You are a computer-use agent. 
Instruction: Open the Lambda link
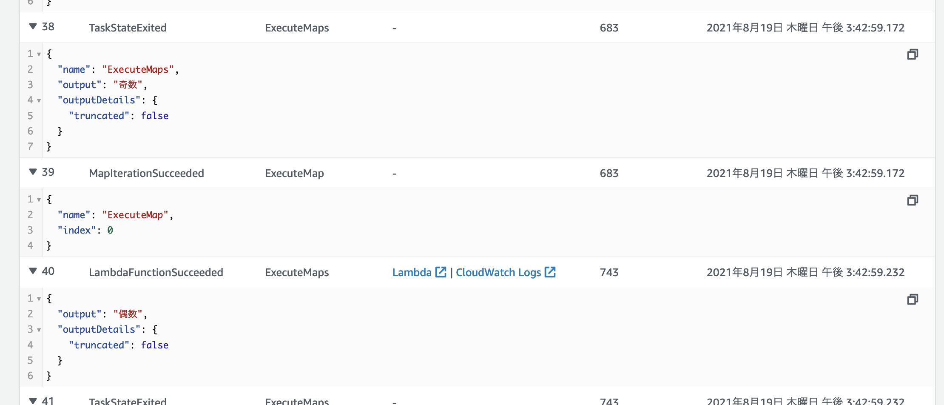pyautogui.click(x=412, y=272)
